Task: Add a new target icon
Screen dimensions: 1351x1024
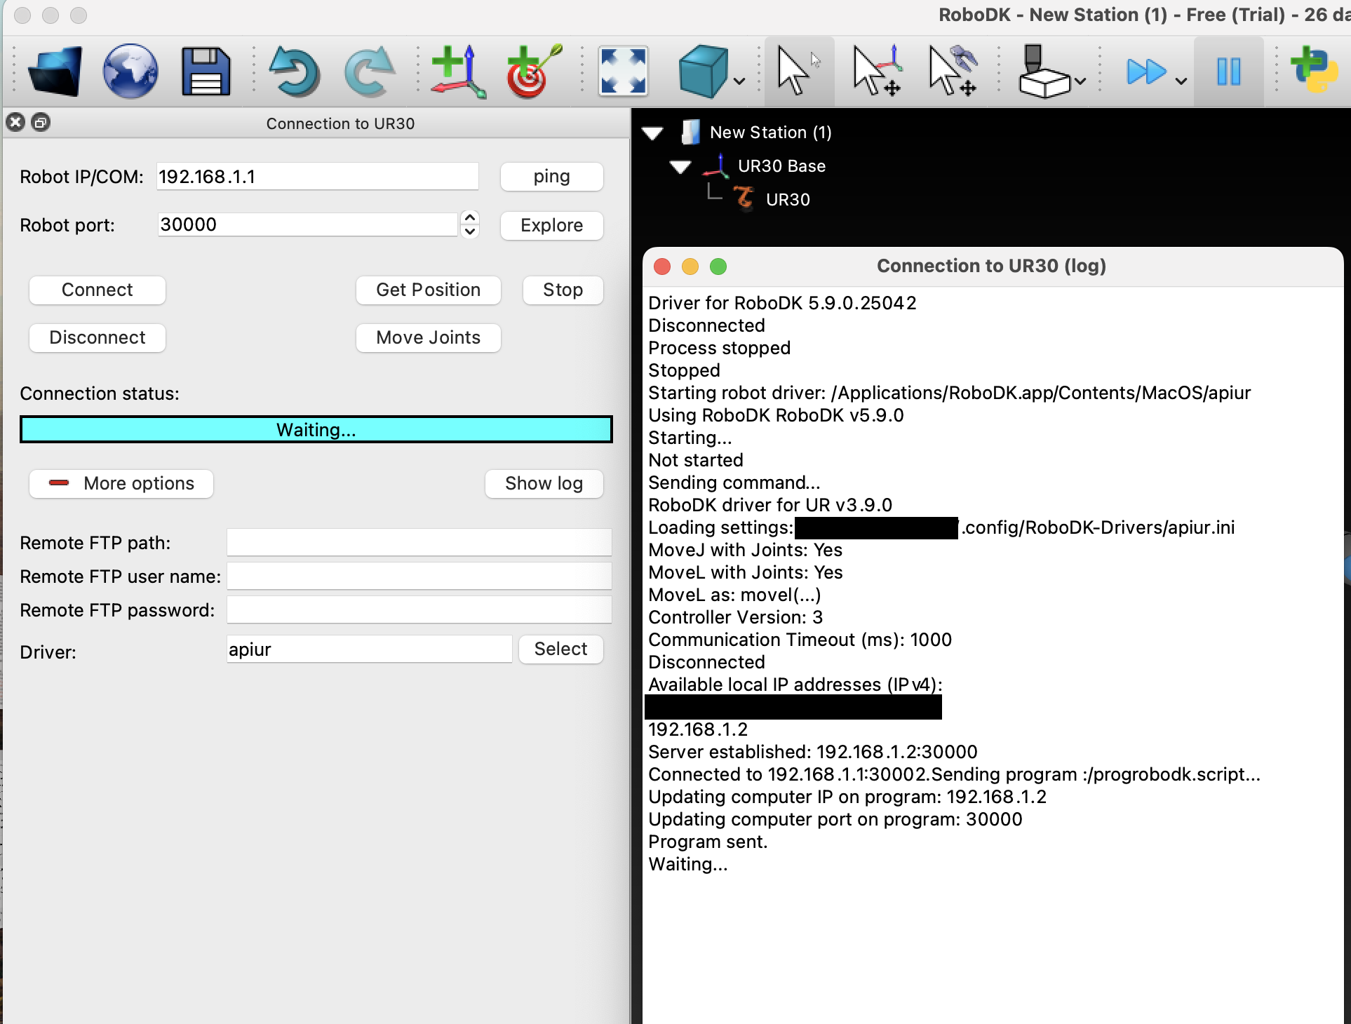Action: (x=532, y=71)
